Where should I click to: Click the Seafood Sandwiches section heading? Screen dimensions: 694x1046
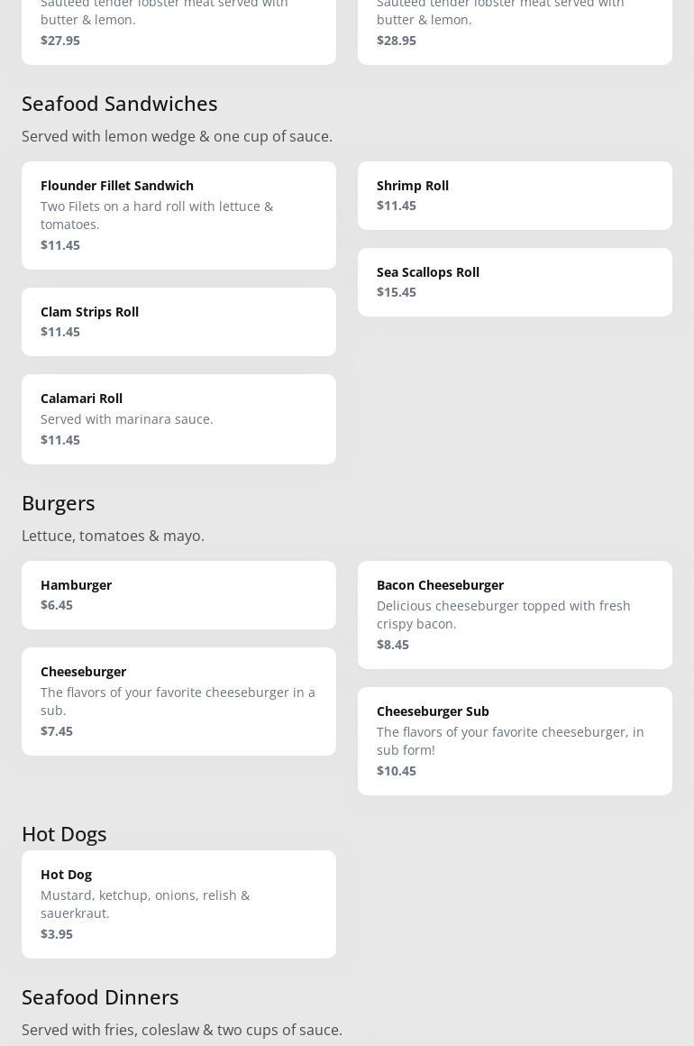(x=119, y=104)
